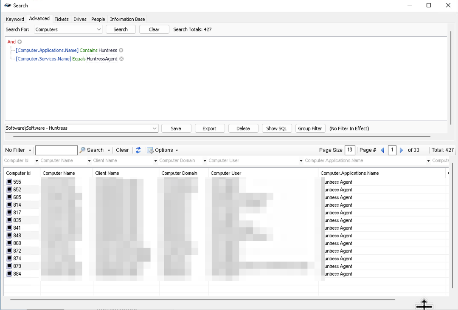Switch to the Keyword tab
The height and width of the screenshot is (310, 458).
(15, 19)
